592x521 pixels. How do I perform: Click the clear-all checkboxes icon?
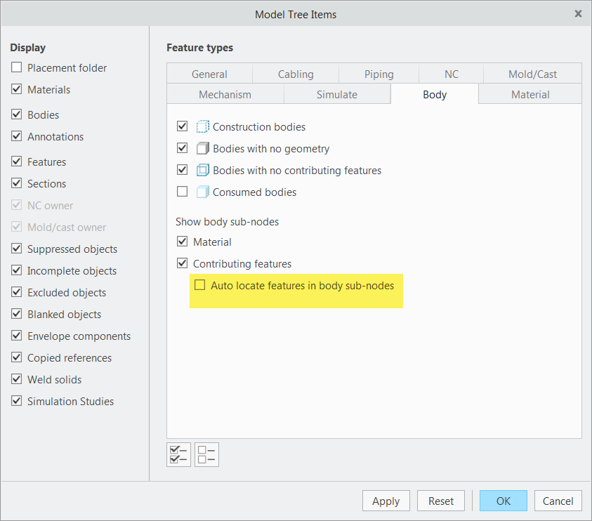click(206, 454)
